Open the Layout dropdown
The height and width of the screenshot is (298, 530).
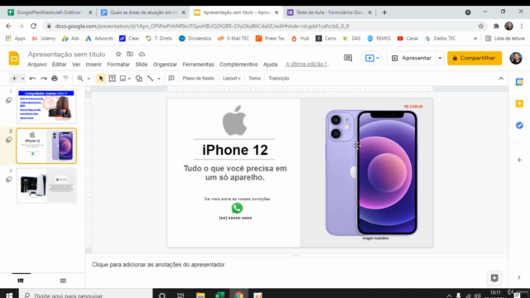[x=232, y=79]
